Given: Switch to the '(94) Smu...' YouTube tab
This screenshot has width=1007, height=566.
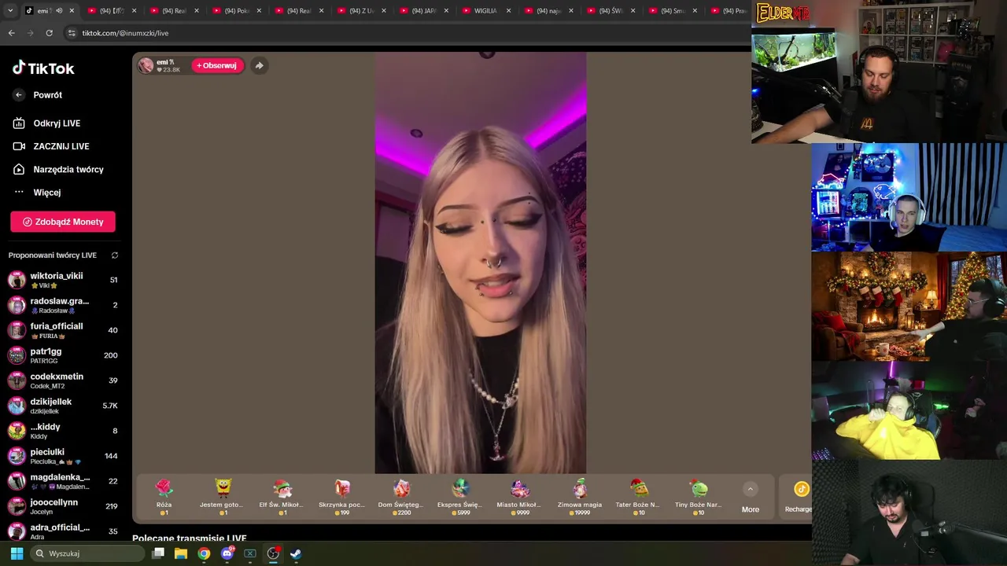Looking at the screenshot, I should 673,10.
